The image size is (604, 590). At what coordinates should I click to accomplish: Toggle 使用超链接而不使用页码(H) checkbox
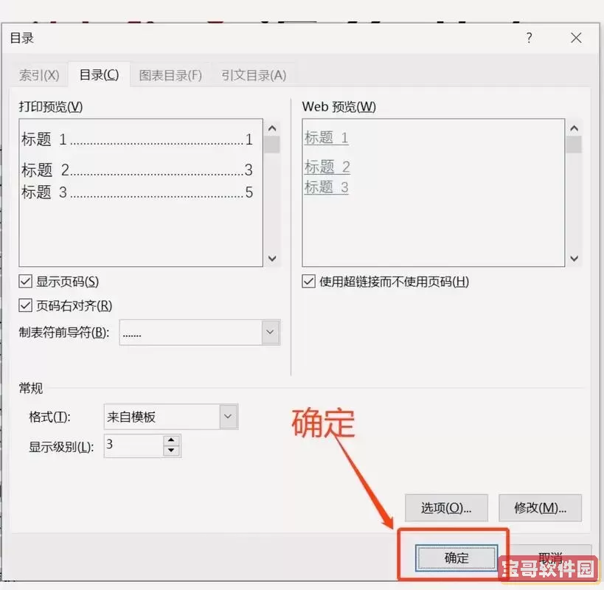[308, 282]
